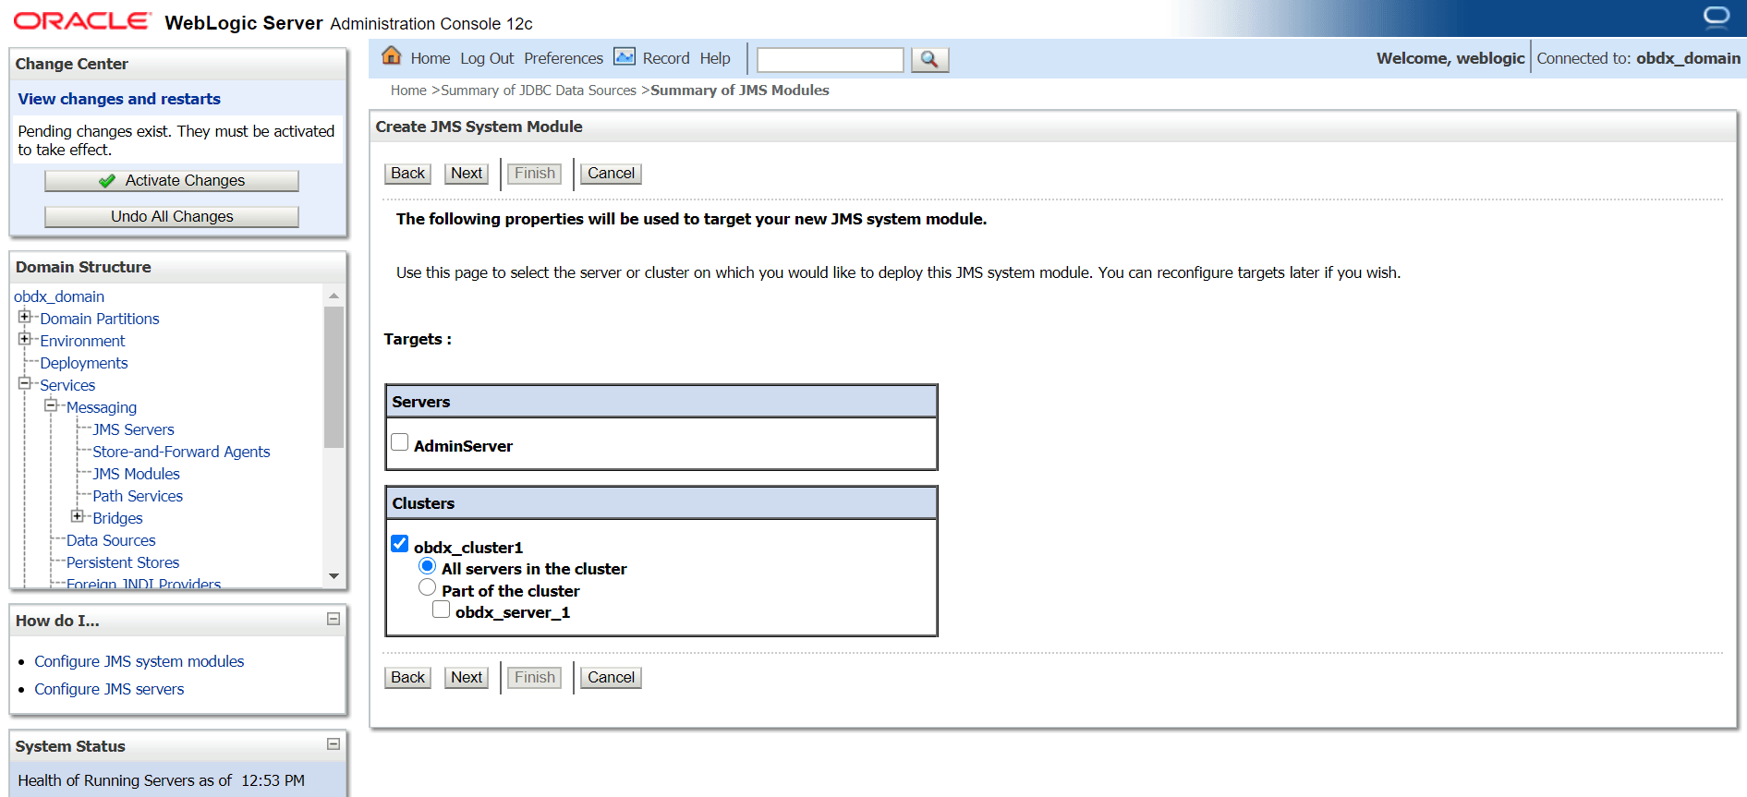1747x797 pixels.
Task: Open Data Sources in tree
Action: coord(111,540)
